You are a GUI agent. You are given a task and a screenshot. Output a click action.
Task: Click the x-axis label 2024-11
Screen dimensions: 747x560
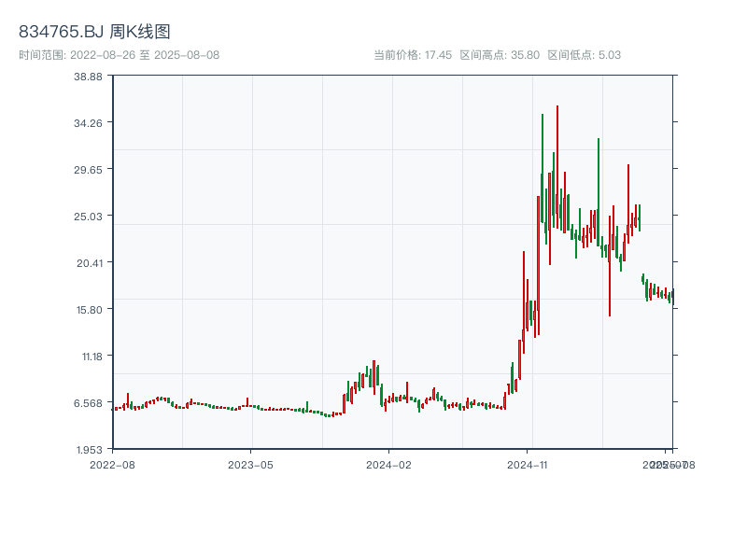(527, 465)
